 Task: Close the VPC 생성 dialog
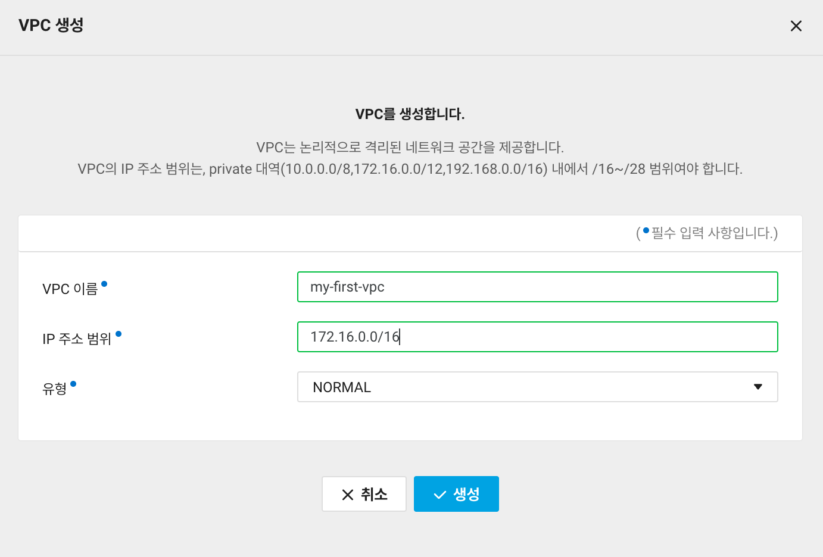click(796, 26)
